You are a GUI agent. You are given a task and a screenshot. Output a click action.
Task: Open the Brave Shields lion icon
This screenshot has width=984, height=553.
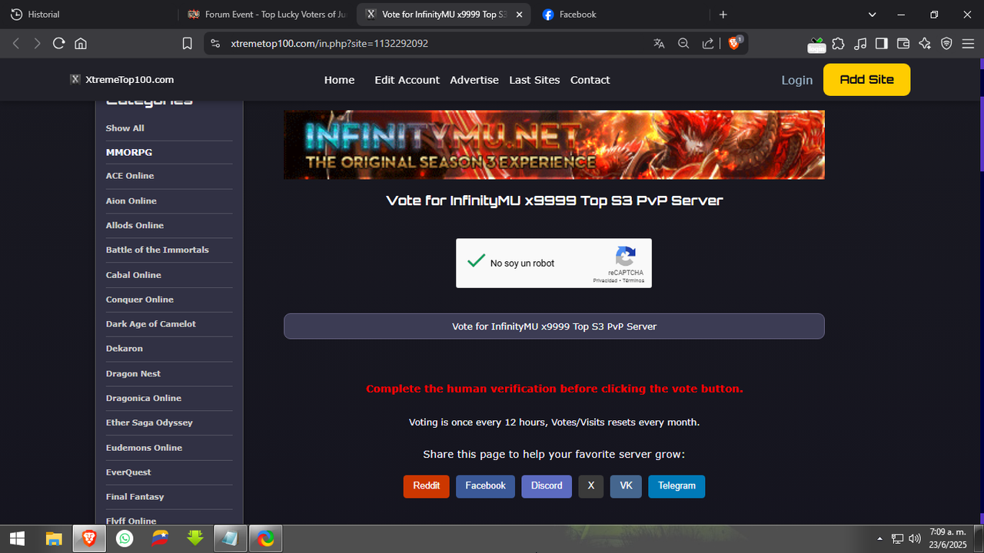[735, 43]
